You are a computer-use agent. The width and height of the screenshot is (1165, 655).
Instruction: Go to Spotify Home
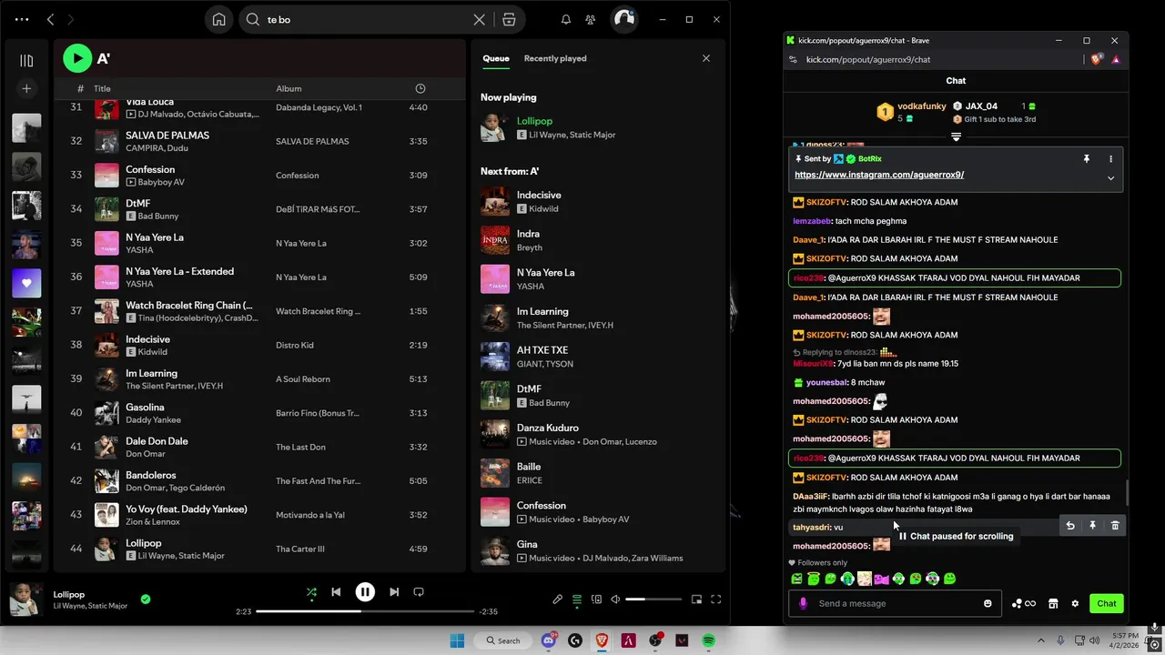pos(218,19)
